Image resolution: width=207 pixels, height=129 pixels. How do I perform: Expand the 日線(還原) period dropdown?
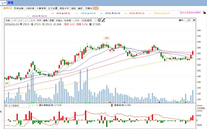89,20
